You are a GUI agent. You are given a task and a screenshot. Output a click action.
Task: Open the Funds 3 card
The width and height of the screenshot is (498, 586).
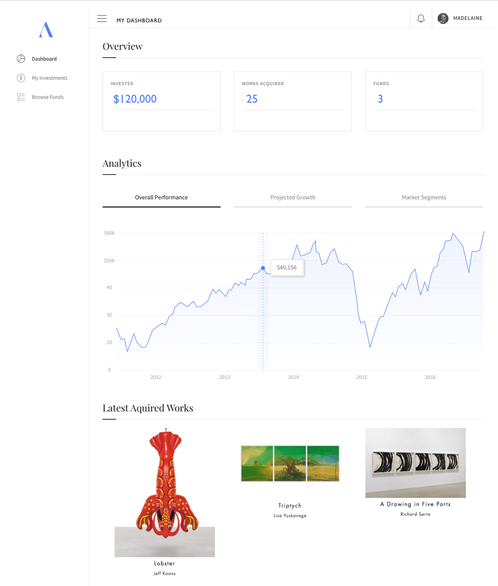click(424, 101)
